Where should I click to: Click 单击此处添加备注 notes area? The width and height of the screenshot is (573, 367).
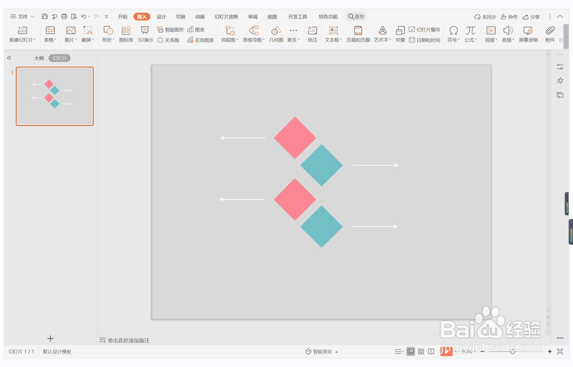pos(129,340)
